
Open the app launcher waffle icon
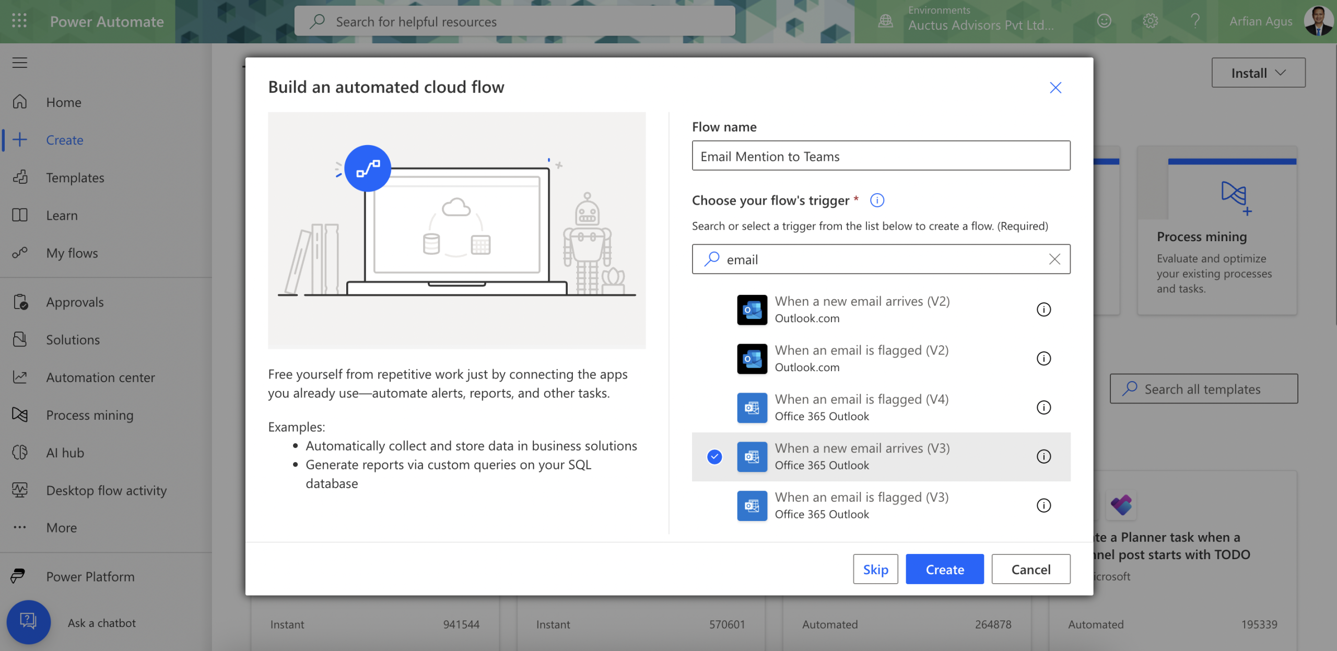click(19, 21)
